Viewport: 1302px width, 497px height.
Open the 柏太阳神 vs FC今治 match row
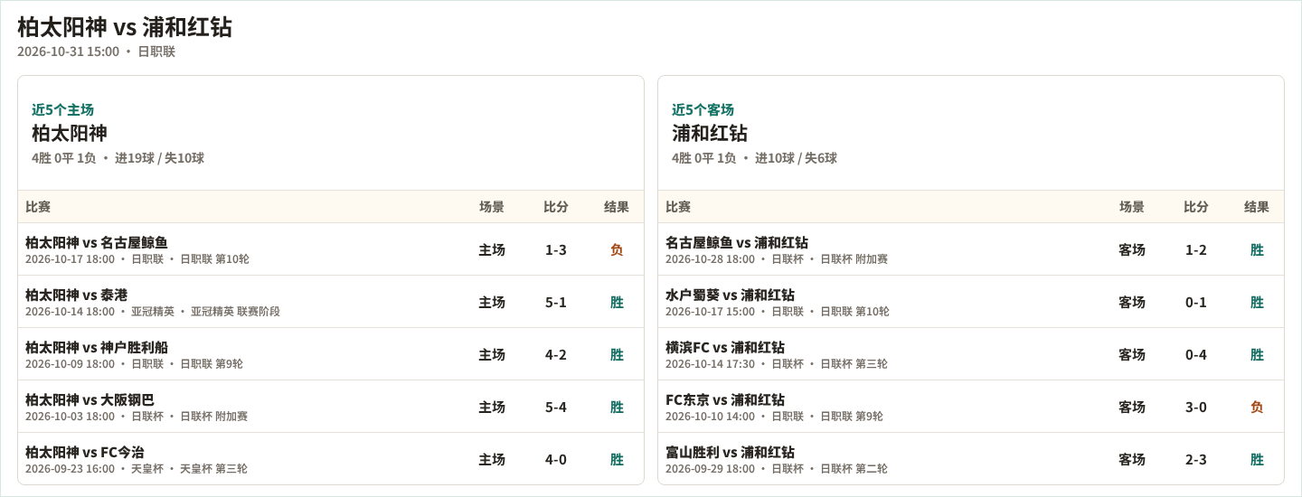tap(331, 459)
